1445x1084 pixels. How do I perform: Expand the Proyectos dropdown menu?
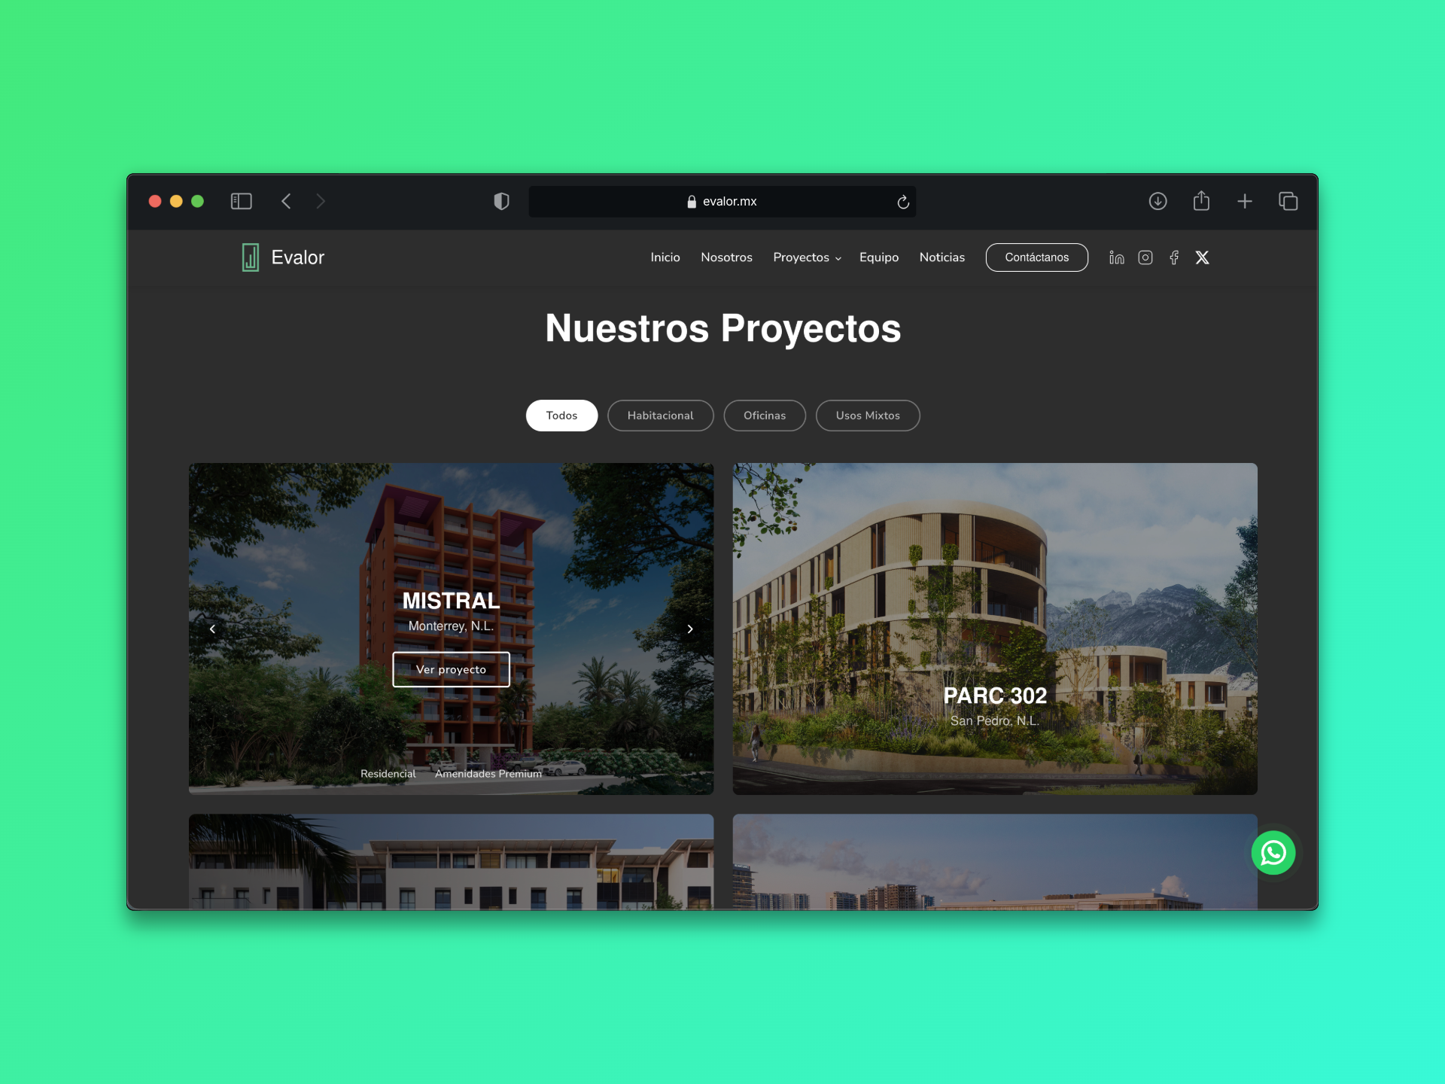click(806, 257)
